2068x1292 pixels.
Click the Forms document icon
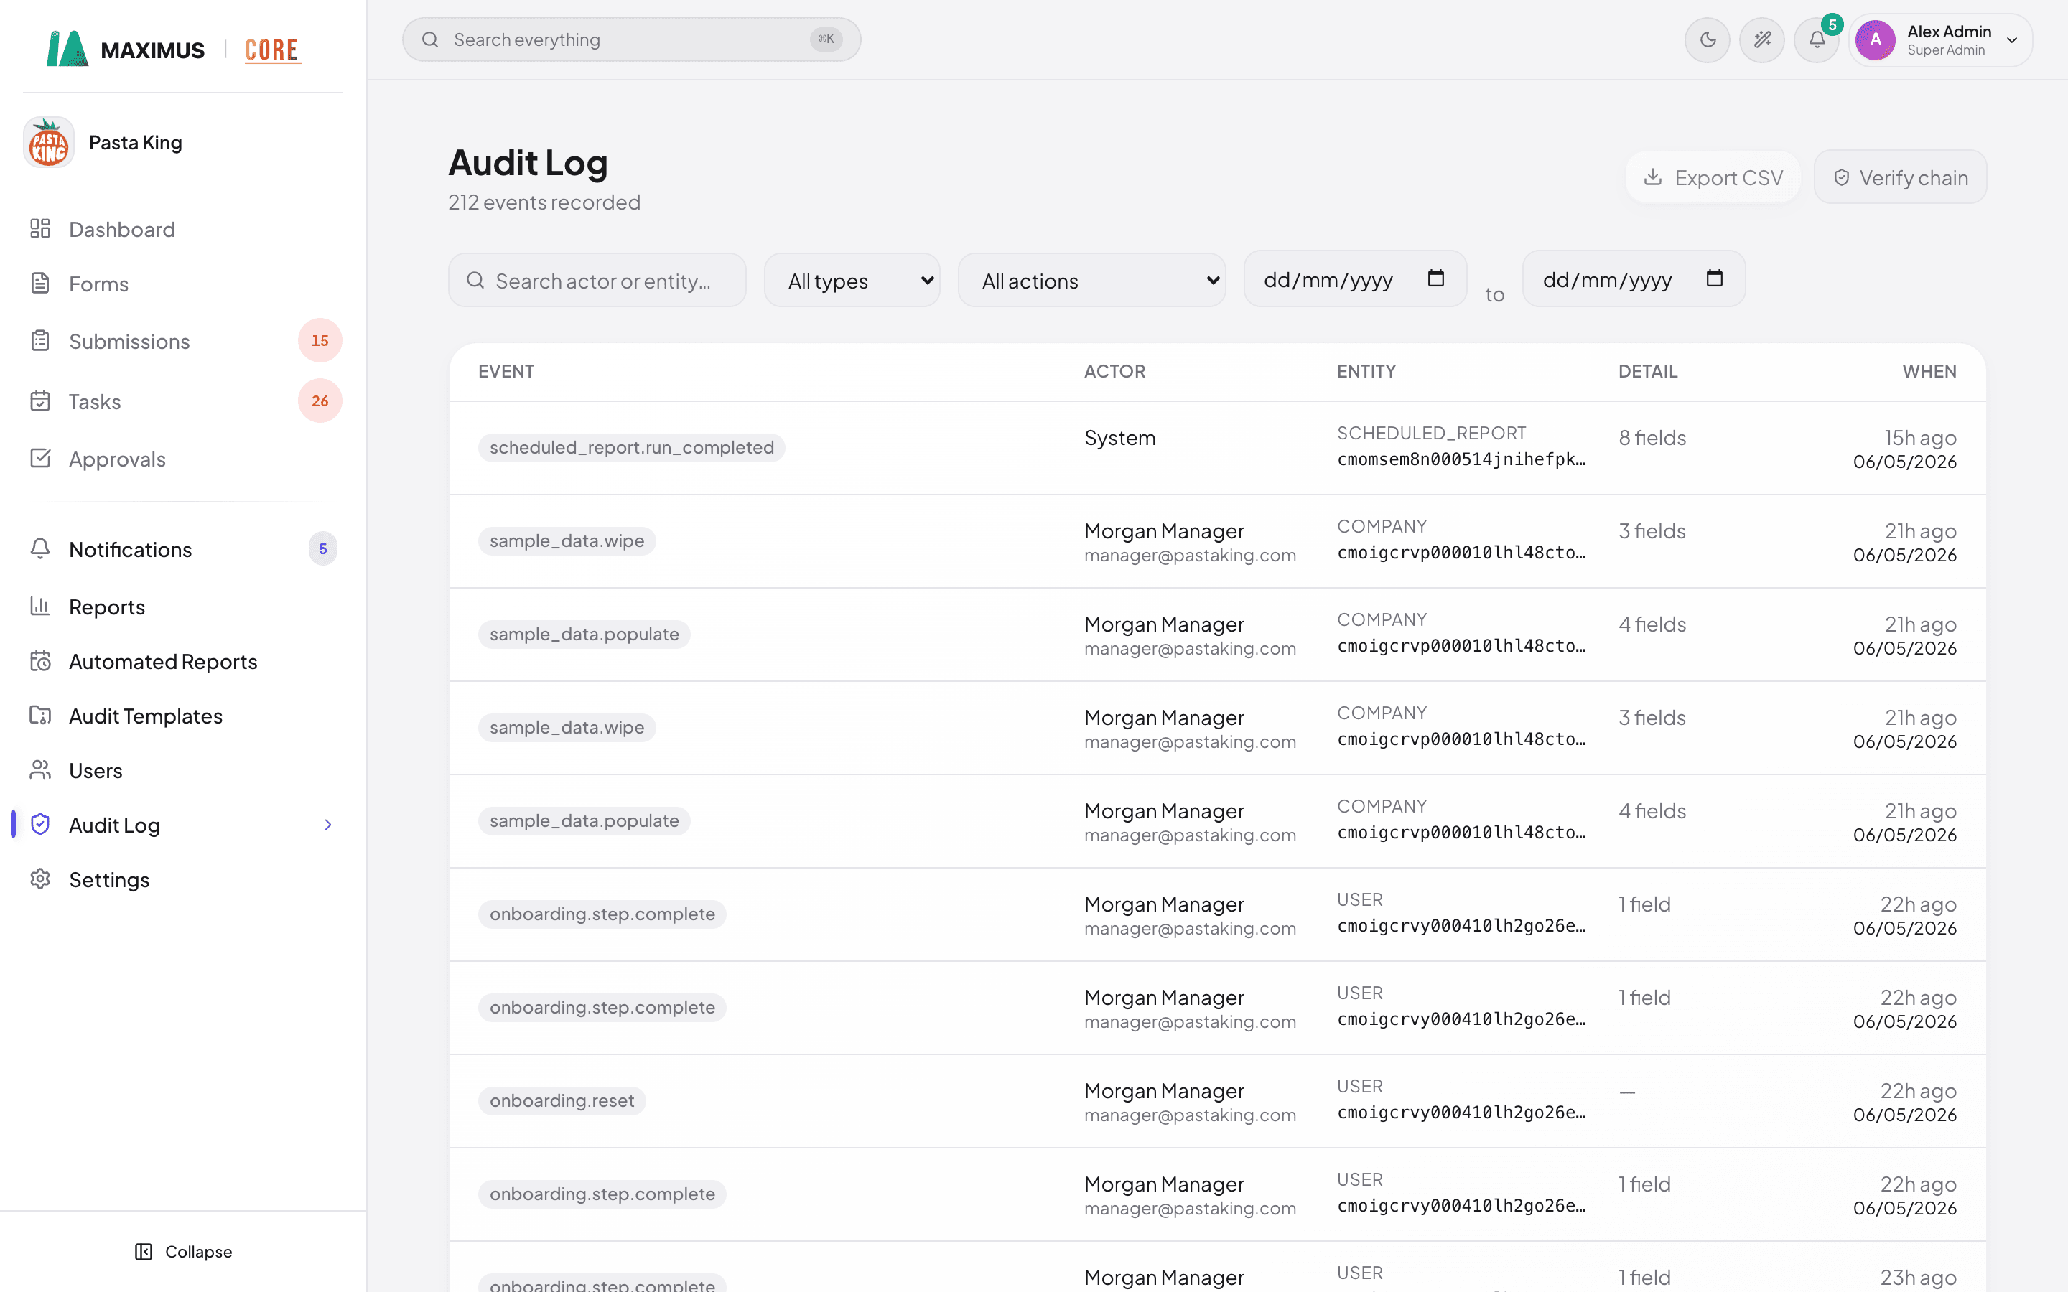(40, 283)
